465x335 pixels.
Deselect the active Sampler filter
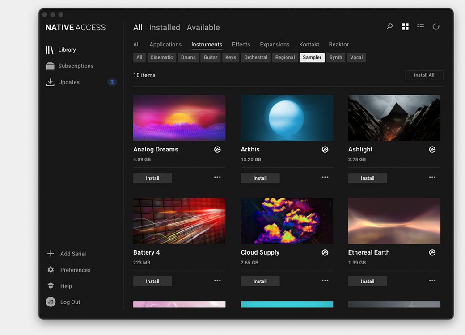coord(312,57)
